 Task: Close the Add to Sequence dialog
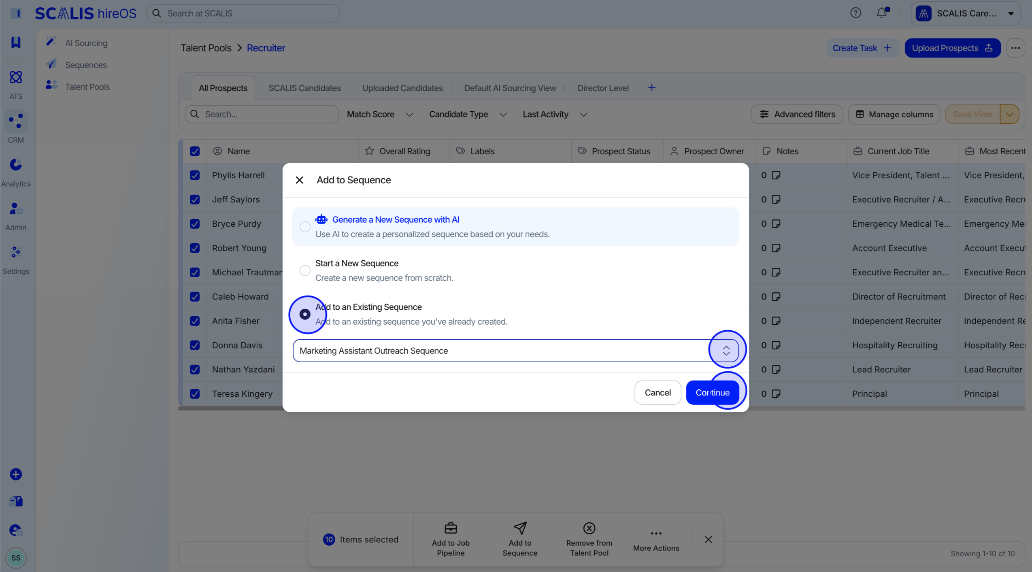tap(300, 180)
